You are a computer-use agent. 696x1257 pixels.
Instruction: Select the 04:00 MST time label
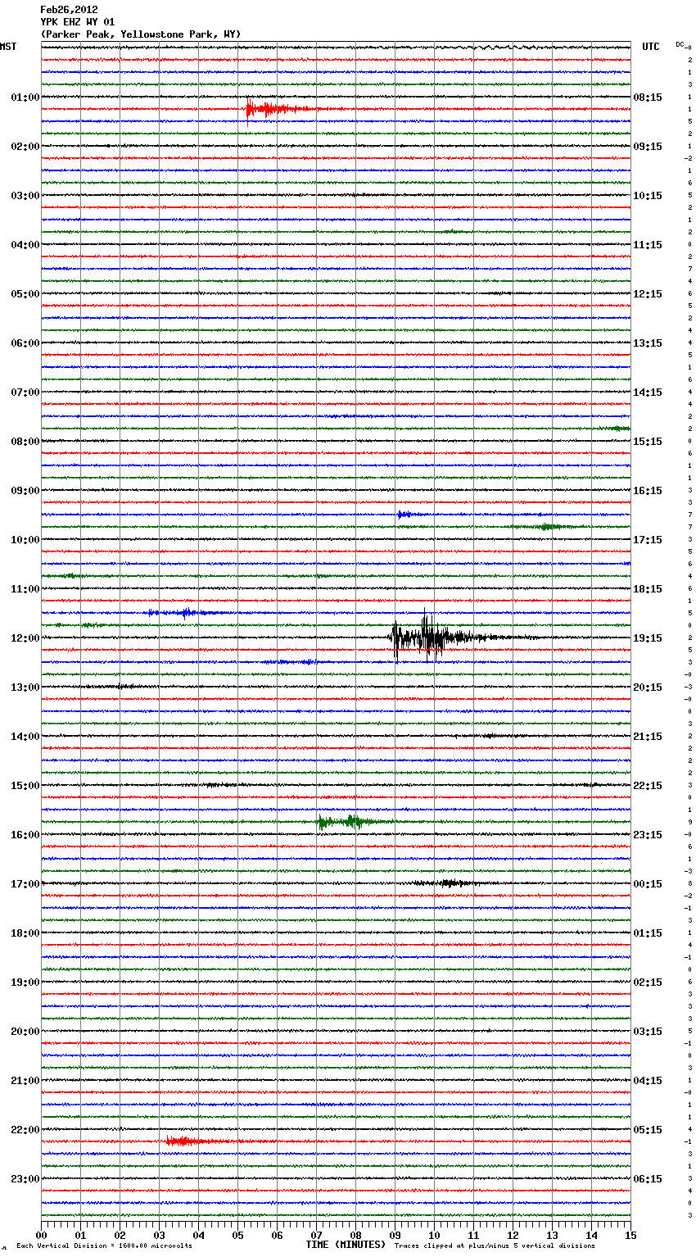pyautogui.click(x=25, y=245)
